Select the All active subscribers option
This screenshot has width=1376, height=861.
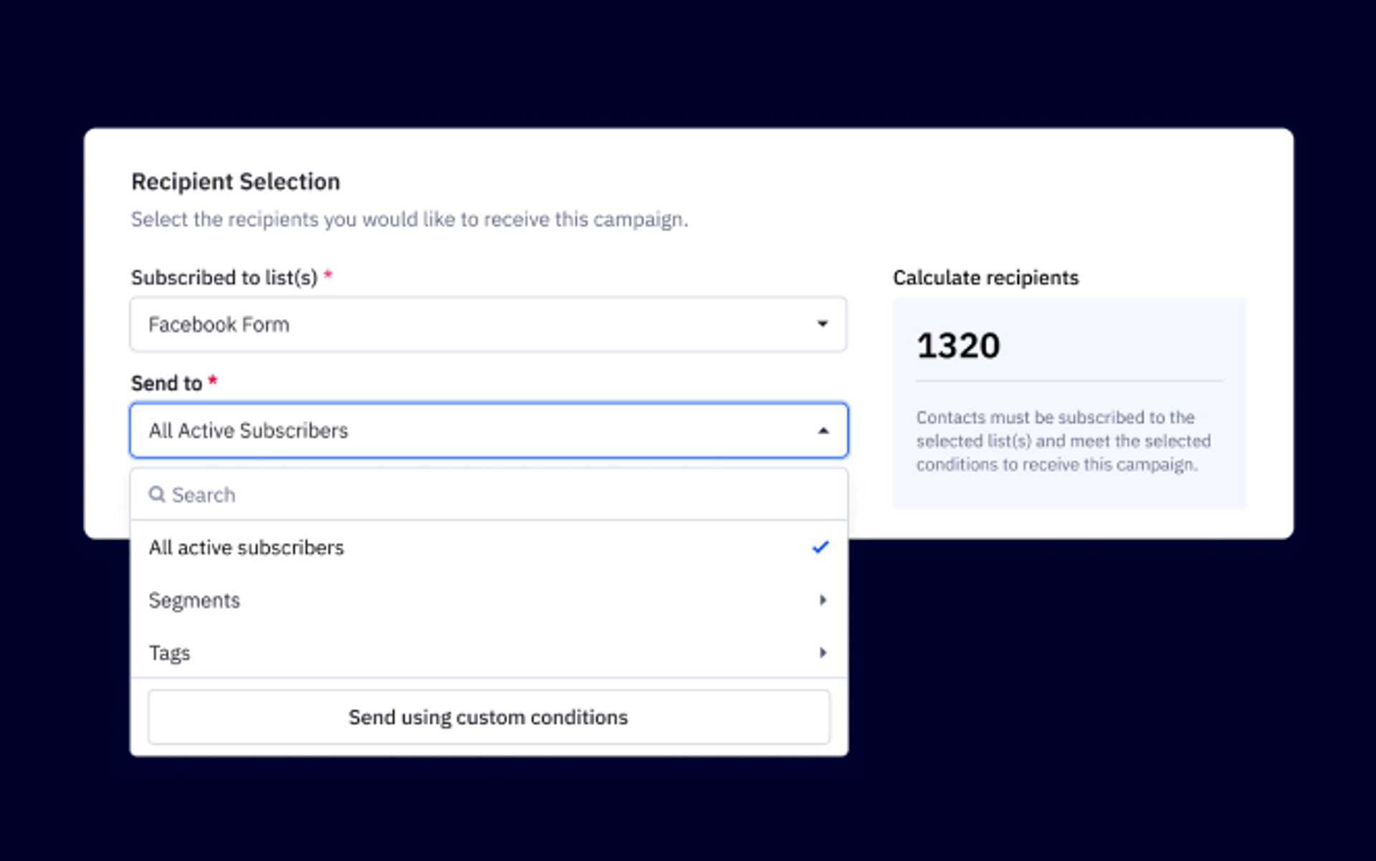coord(247,547)
